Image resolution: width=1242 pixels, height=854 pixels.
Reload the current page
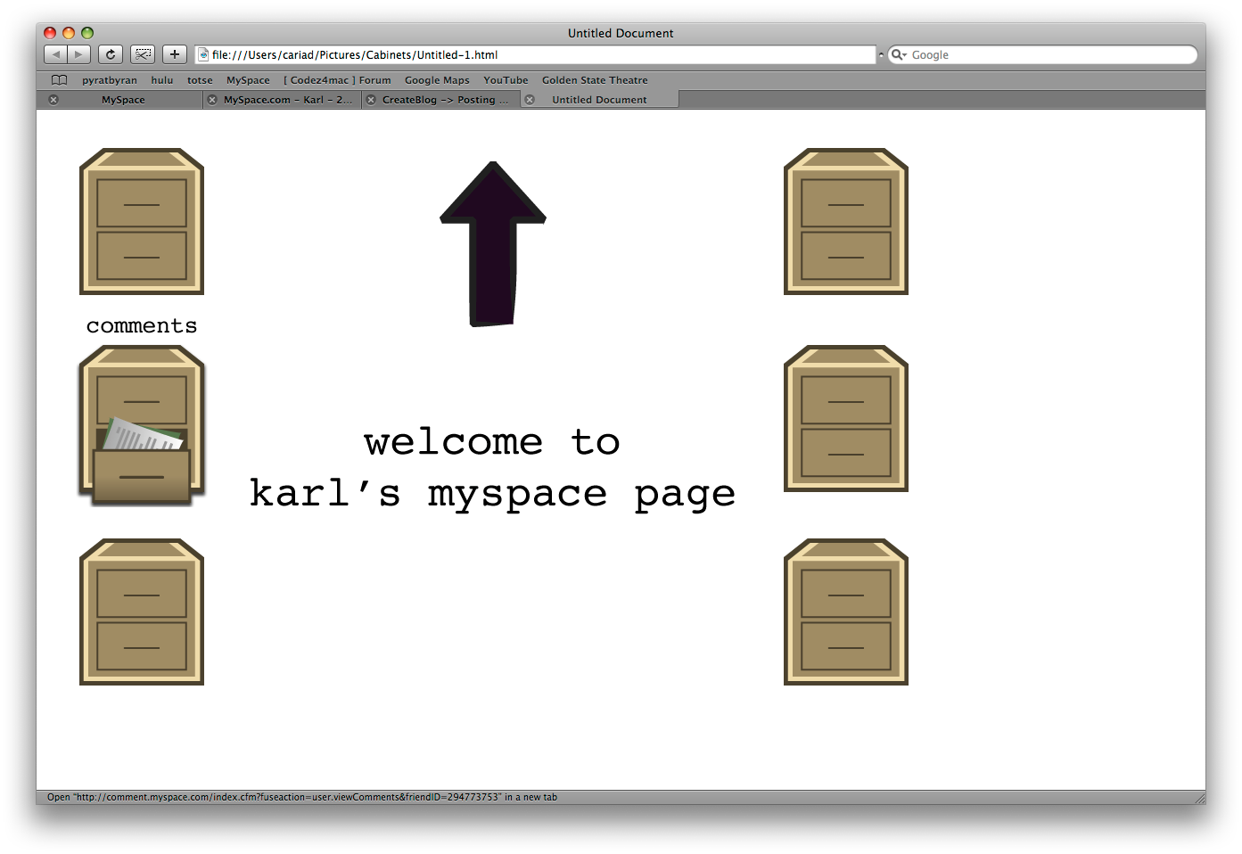111,54
